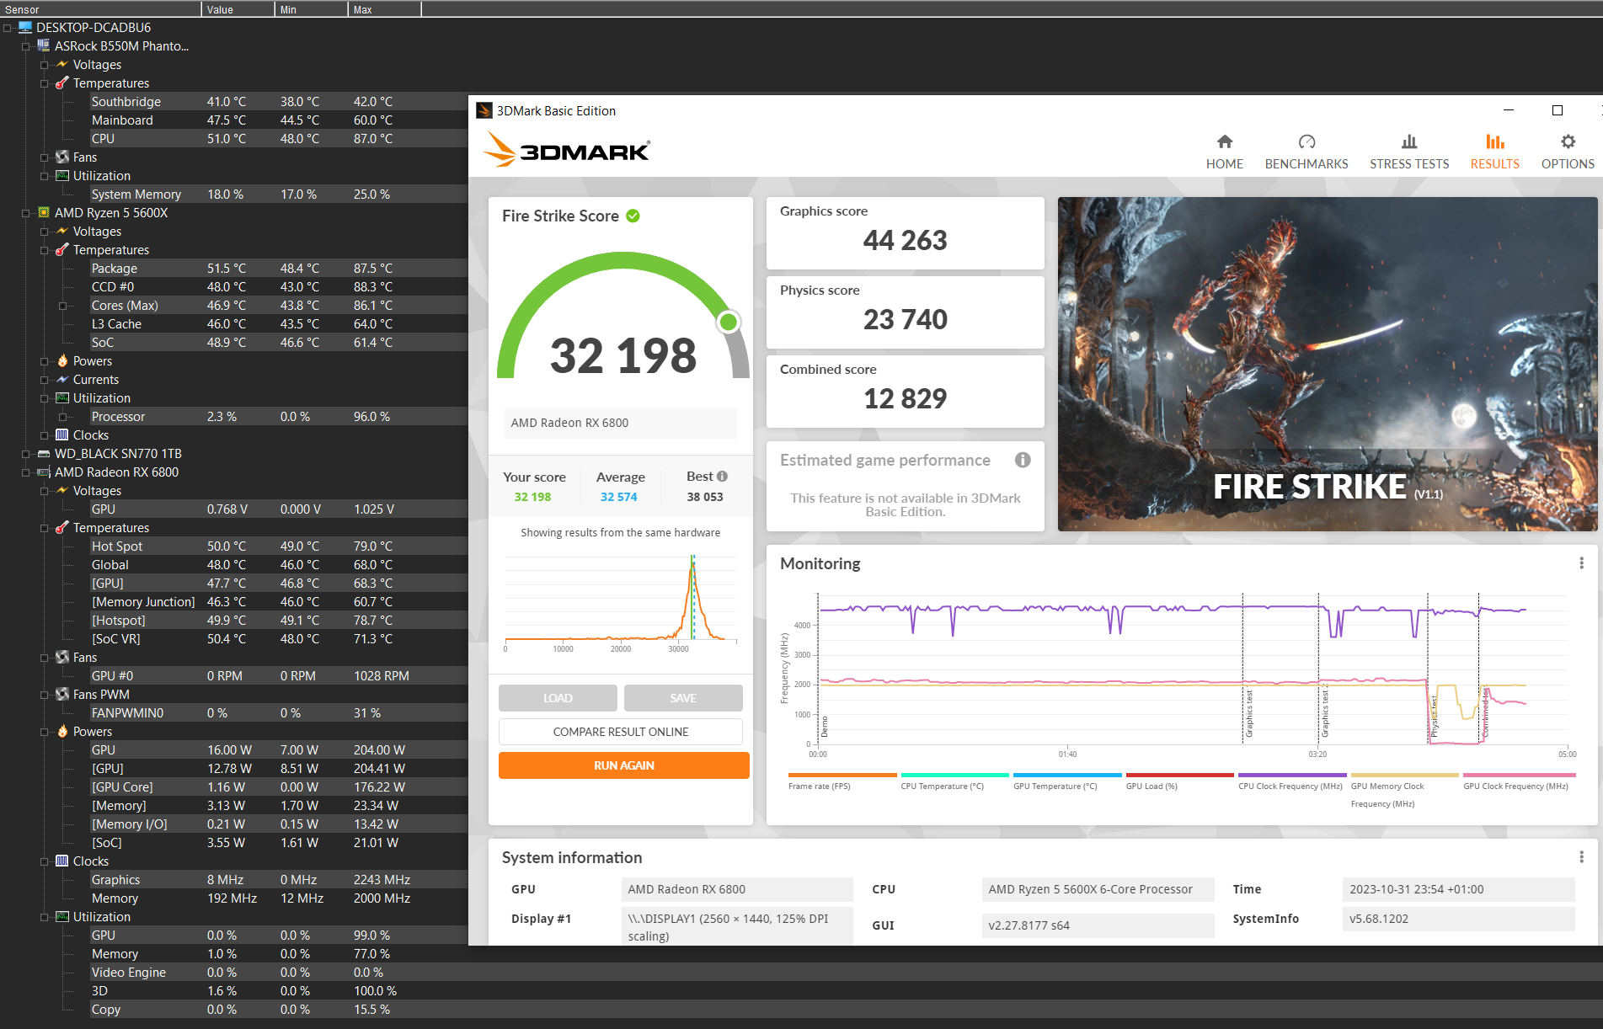
Task: Select the System Memory utilization row
Action: pyautogui.click(x=279, y=195)
